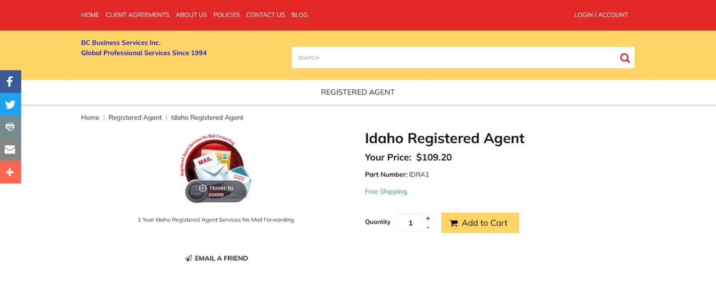Open CLIENT AGREEMENTS in top navigation

pos(137,15)
